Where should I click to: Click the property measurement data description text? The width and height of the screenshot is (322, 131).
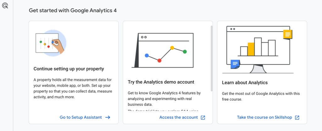(x=73, y=89)
